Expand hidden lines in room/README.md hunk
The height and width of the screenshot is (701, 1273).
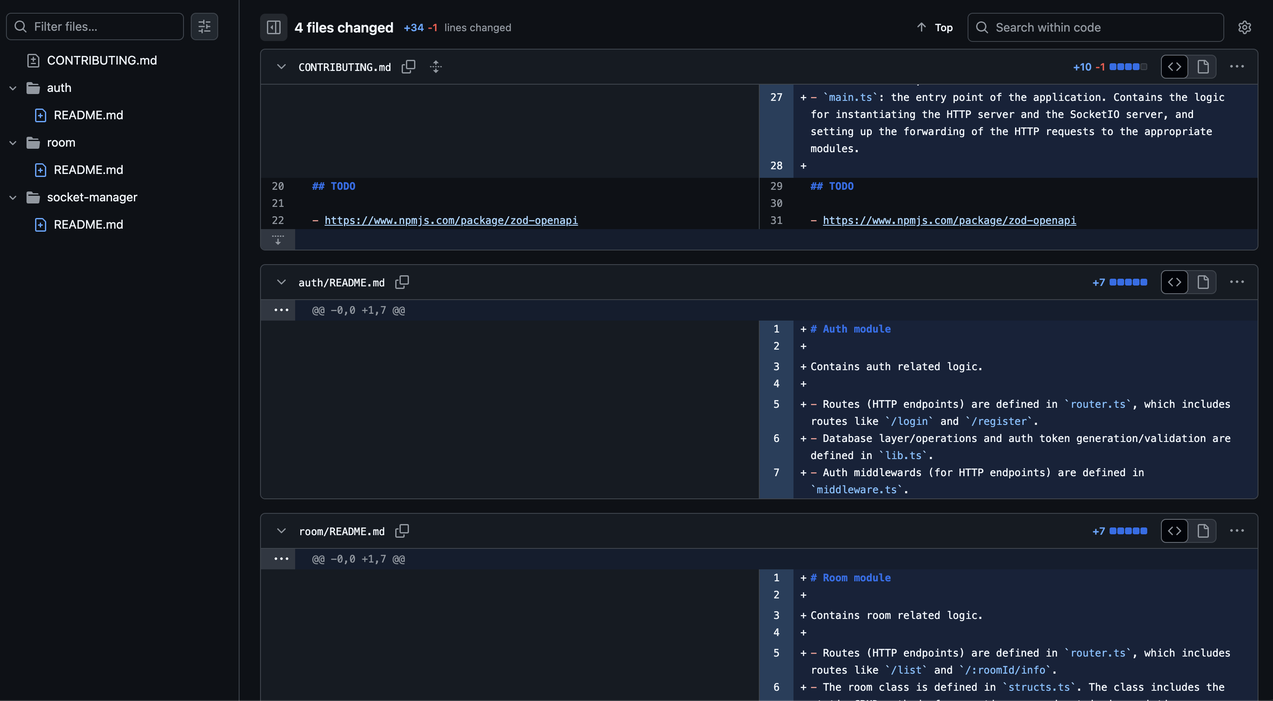tap(281, 559)
